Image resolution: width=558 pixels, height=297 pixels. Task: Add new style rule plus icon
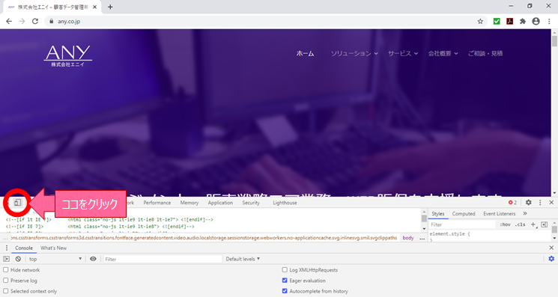tap(533, 224)
